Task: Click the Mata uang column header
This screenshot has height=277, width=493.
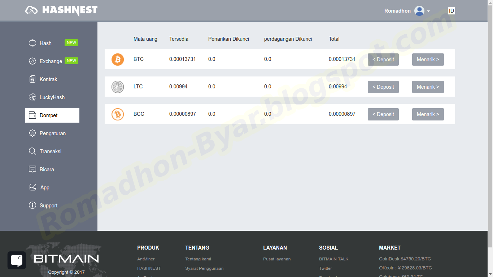Action: pos(145,39)
